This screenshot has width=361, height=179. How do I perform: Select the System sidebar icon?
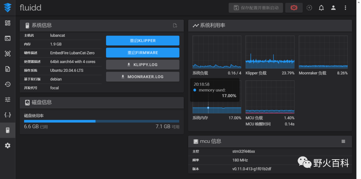pyautogui.click(x=8, y=130)
